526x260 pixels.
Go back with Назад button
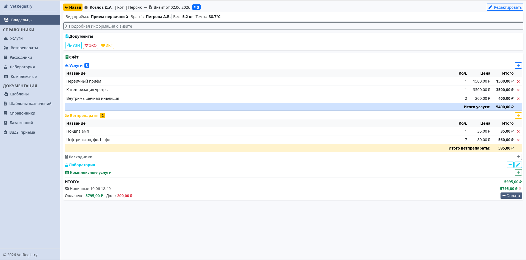click(73, 7)
